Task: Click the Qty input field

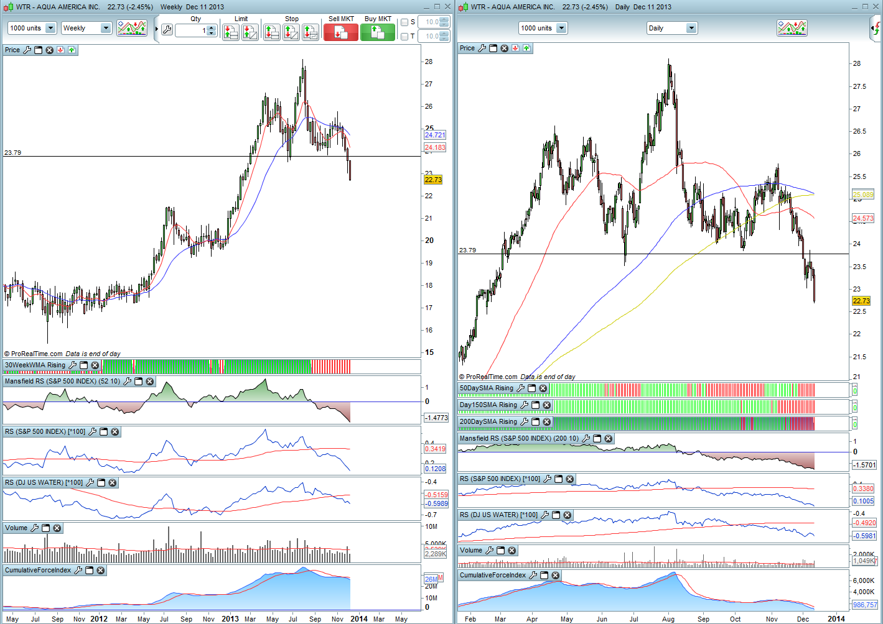Action: (191, 30)
